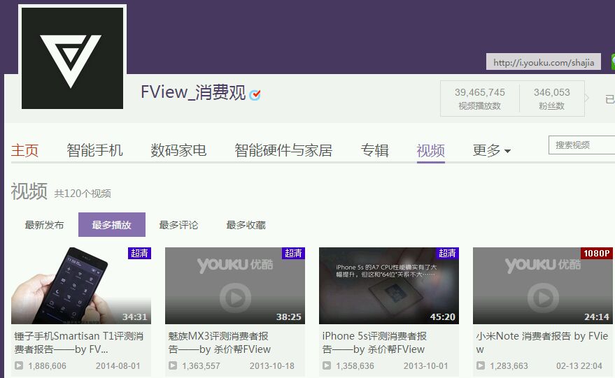Image resolution: width=615 pixels, height=378 pixels.
Task: Click the 34:31 duration label
Action: click(x=134, y=317)
